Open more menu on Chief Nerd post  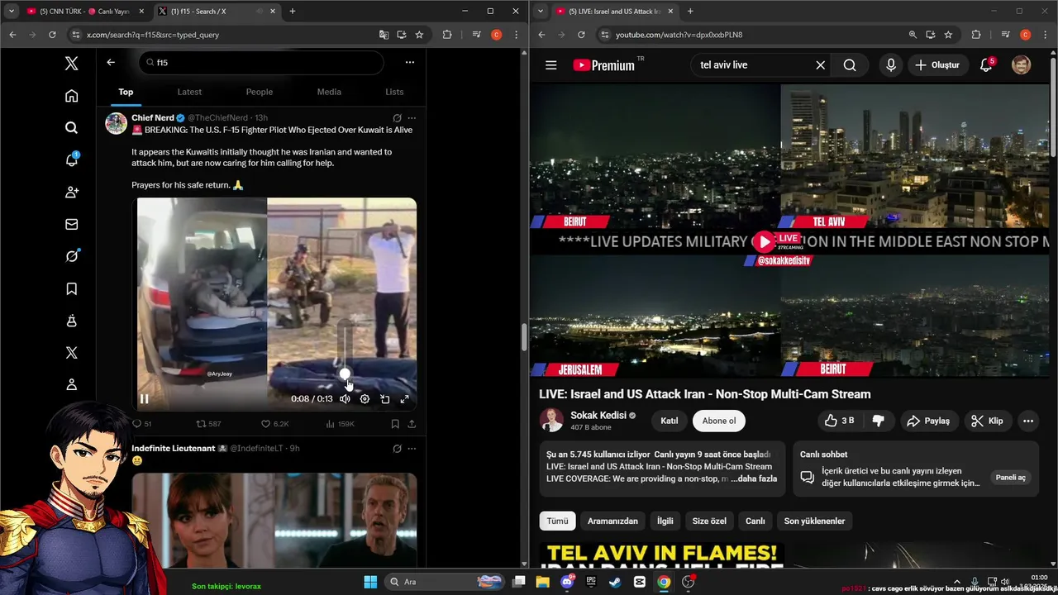412,117
